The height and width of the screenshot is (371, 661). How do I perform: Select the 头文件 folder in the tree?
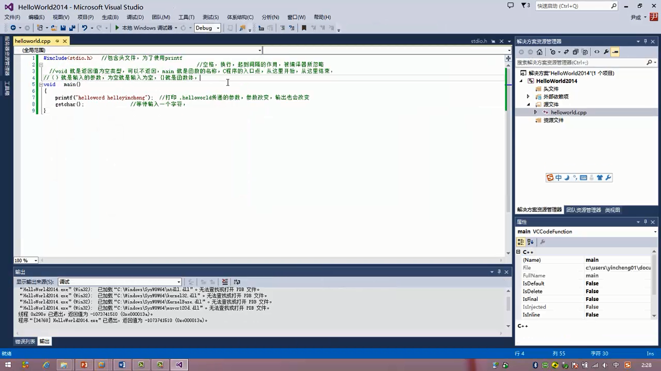(x=551, y=89)
